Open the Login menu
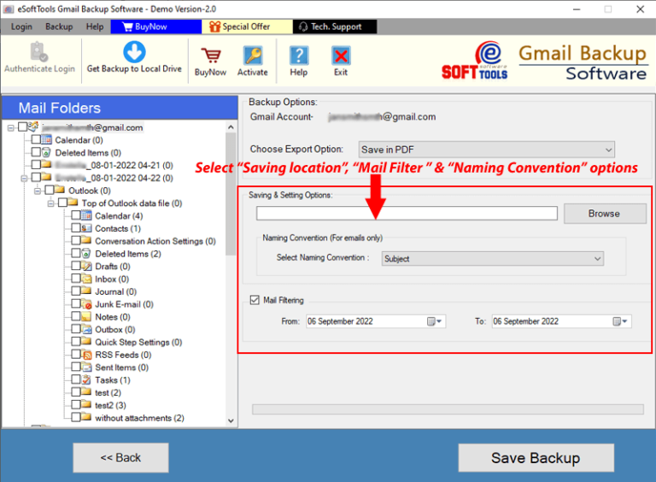 tap(21, 26)
